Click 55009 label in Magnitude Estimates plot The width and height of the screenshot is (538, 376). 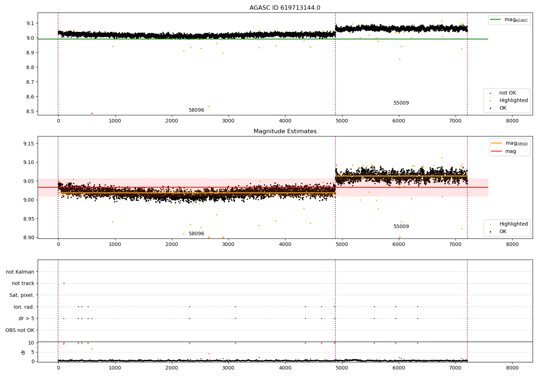[x=401, y=227]
